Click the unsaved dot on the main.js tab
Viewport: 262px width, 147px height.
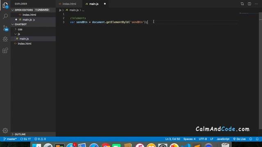pos(105,4)
